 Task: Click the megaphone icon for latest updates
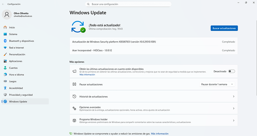click(74, 72)
